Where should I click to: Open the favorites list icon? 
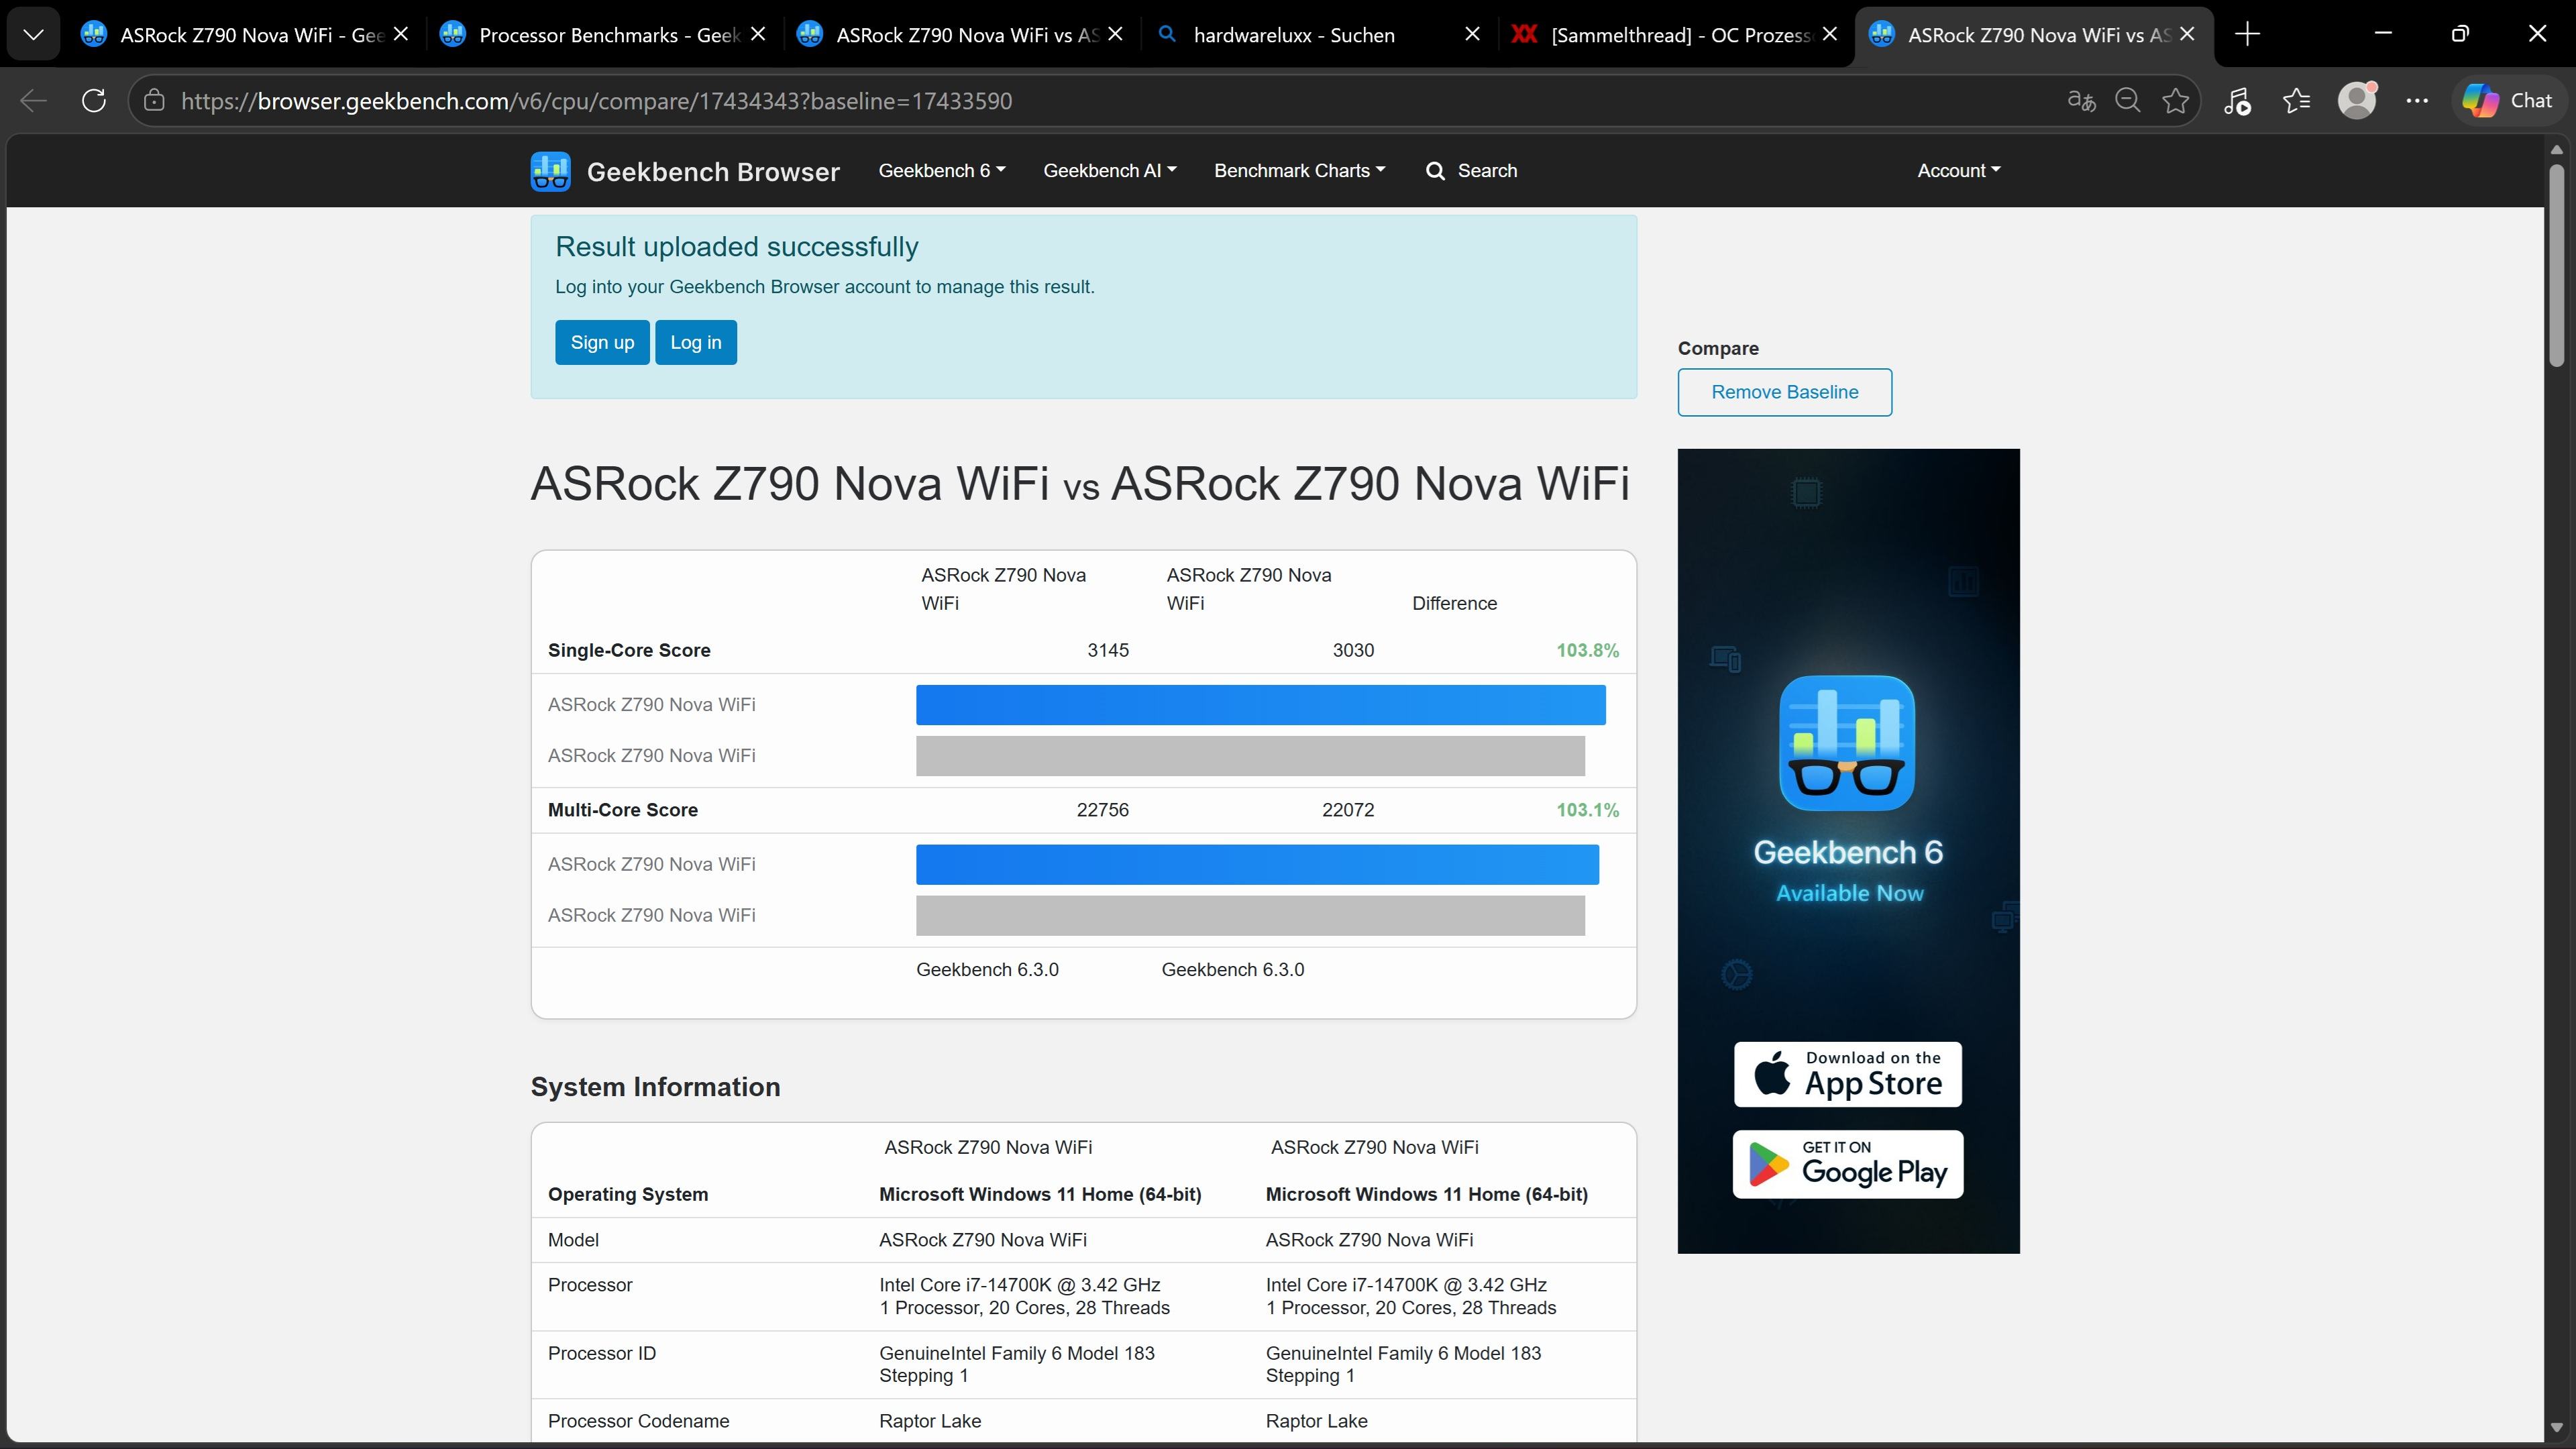[2296, 101]
